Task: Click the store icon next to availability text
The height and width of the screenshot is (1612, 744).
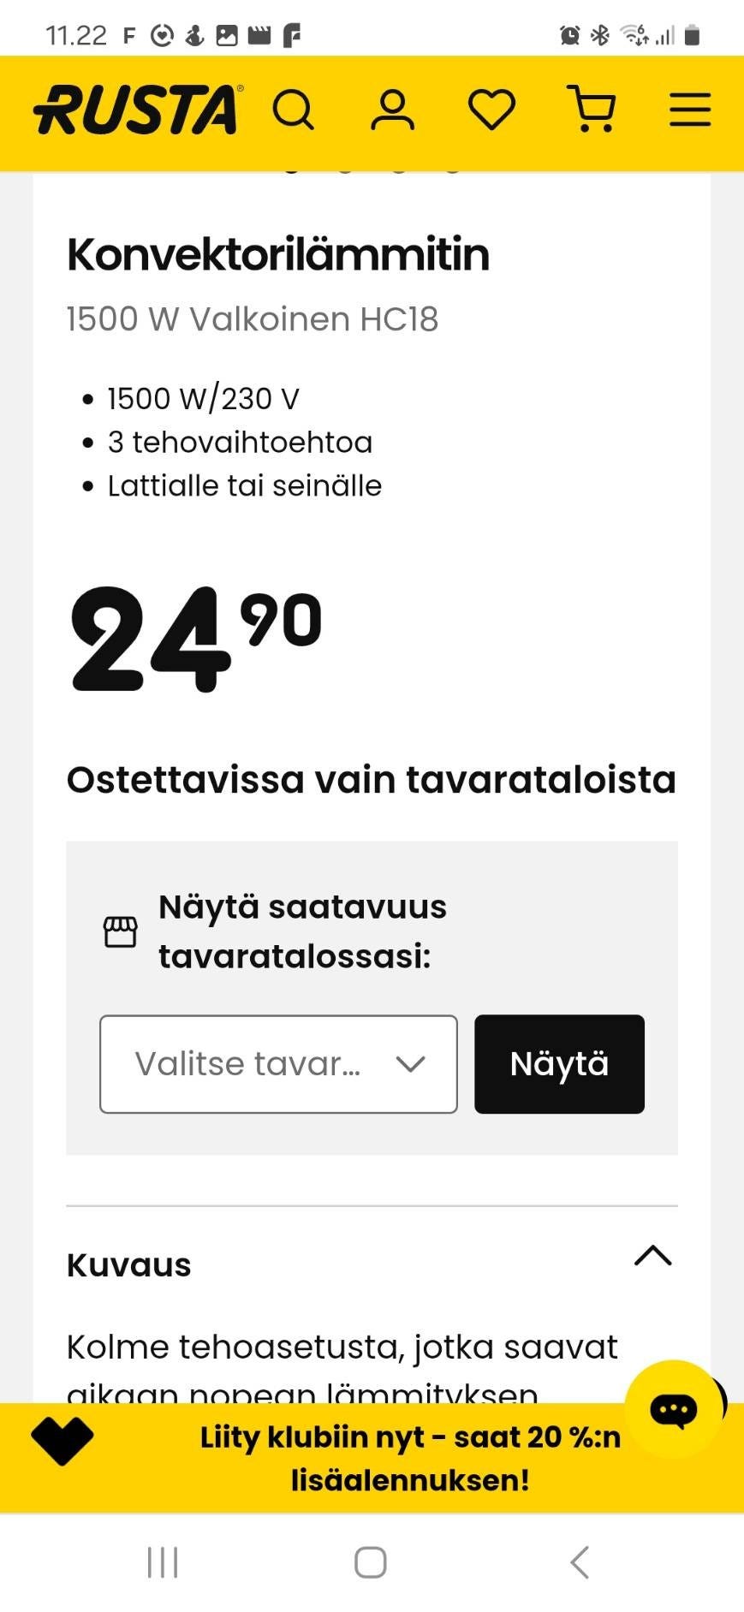Action: [x=121, y=933]
